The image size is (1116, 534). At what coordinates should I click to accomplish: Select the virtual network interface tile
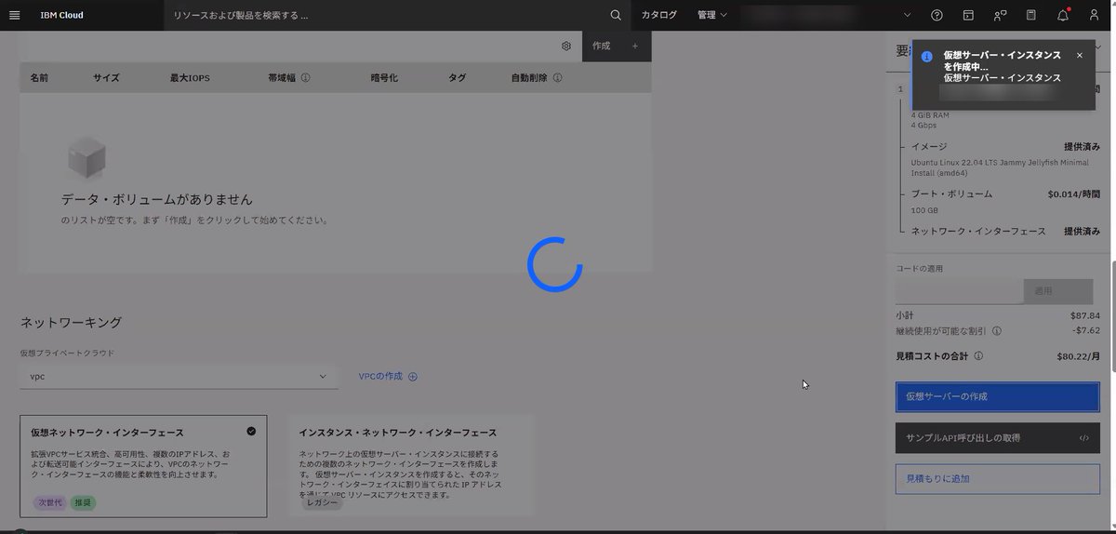tap(143, 466)
